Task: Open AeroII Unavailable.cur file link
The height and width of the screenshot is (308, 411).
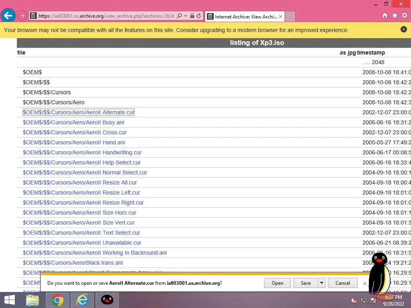Action: click(x=82, y=243)
